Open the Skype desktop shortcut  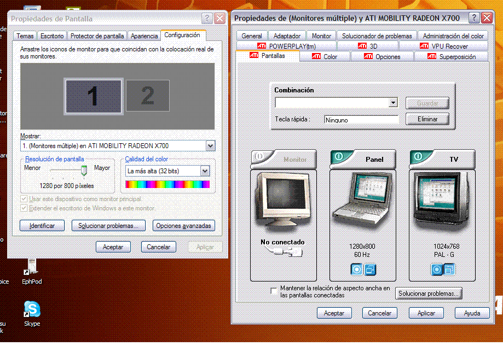[x=32, y=314]
